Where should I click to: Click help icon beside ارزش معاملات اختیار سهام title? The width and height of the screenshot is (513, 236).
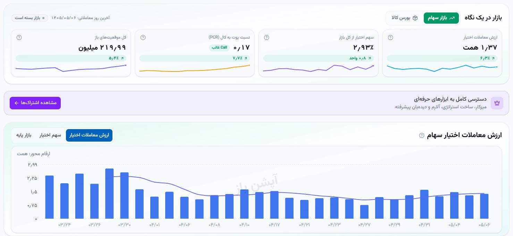[422, 135]
